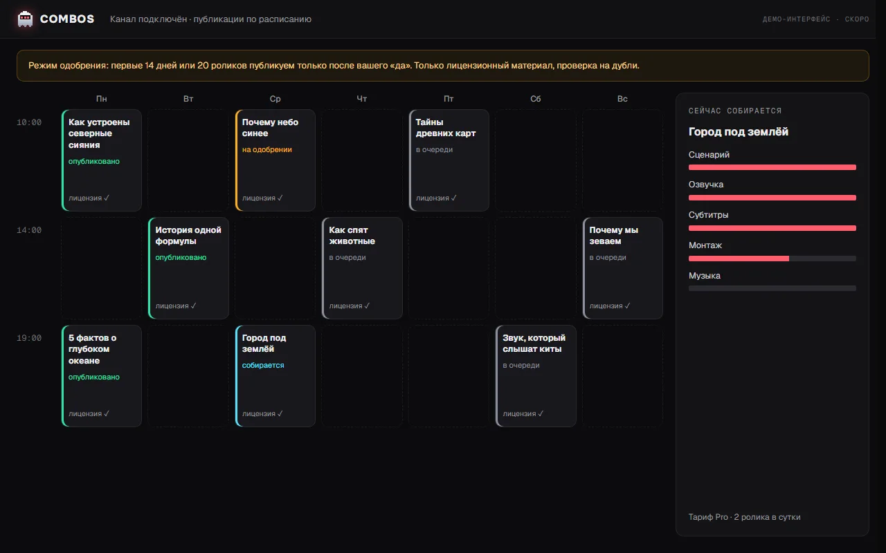The image size is (886, 553).
Task: Click "Сейчас собирается" panel label
Action: click(x=735, y=111)
